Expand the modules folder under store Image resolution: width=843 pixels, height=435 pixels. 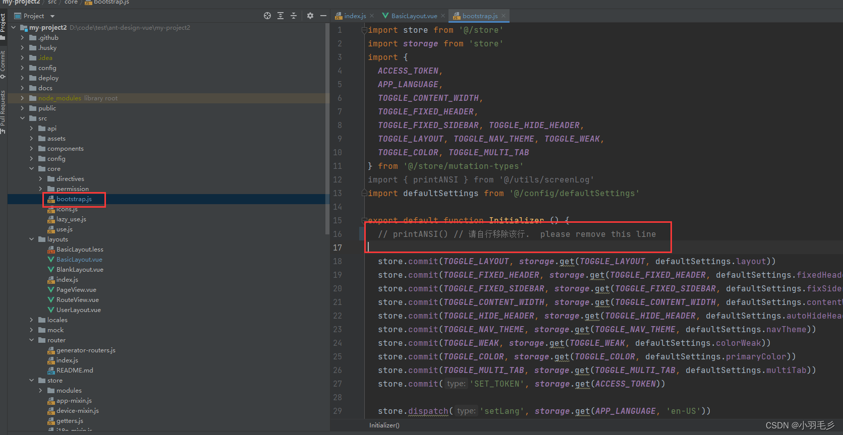click(41, 391)
